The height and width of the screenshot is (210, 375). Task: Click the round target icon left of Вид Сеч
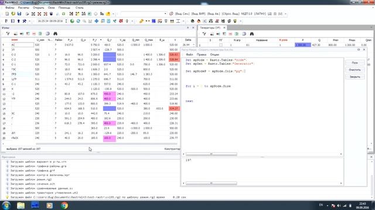[171, 14]
